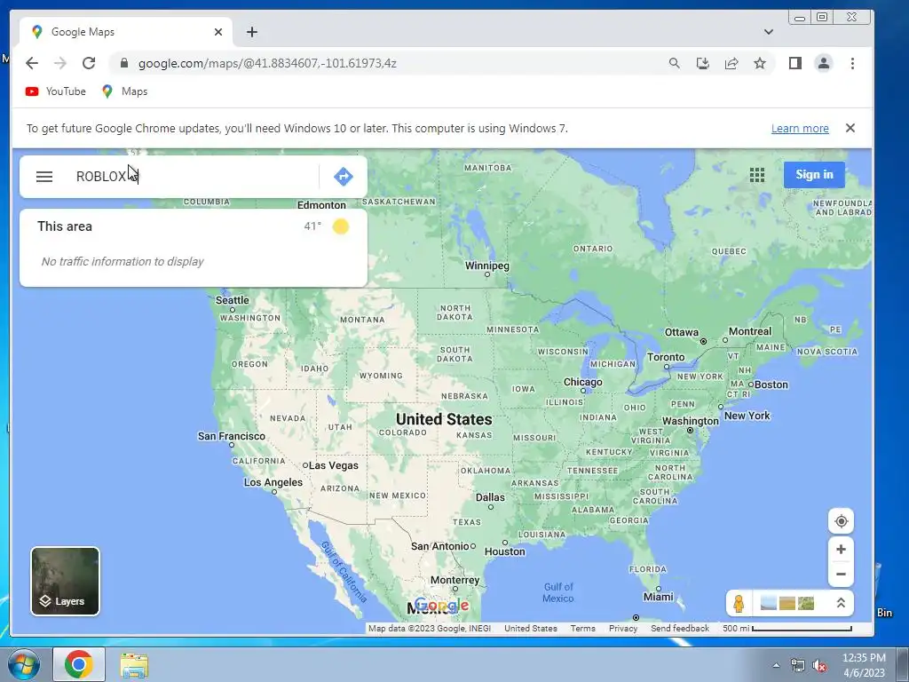The image size is (909, 682).
Task: Open Maps bookmark
Action: 124,91
